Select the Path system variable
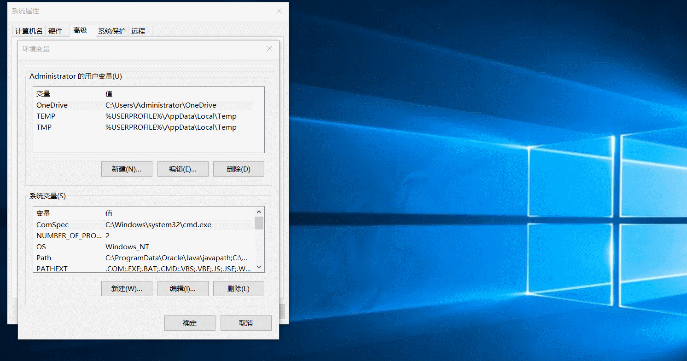 tap(143, 258)
